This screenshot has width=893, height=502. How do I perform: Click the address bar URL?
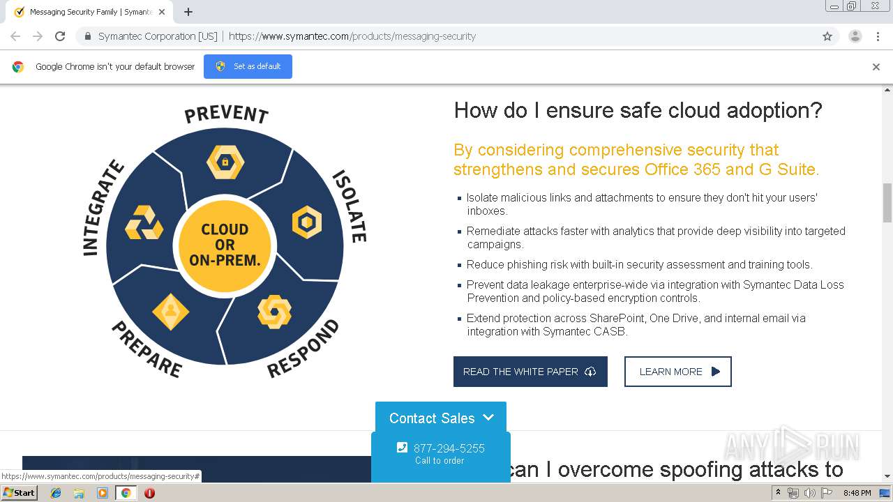[x=352, y=36]
